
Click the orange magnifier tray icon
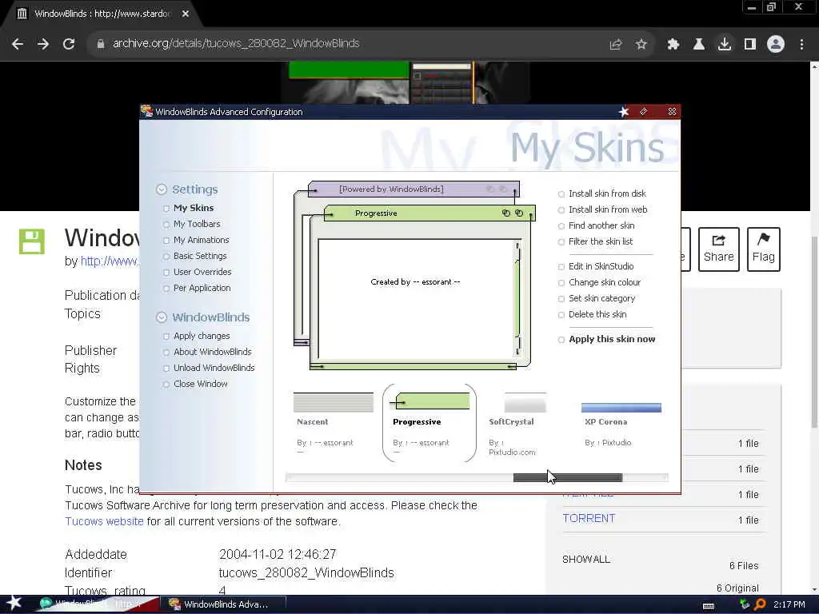click(760, 604)
